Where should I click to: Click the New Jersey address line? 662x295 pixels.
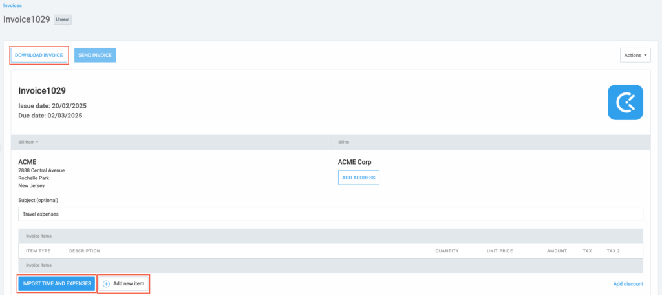tap(31, 185)
